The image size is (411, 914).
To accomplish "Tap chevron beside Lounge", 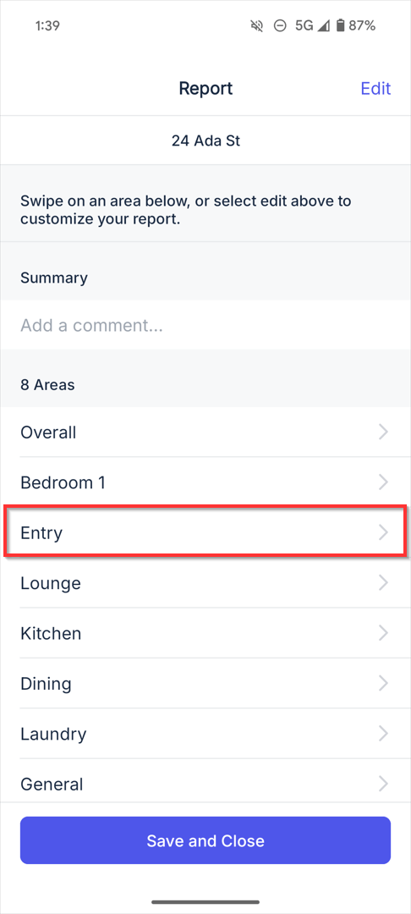I will (383, 583).
